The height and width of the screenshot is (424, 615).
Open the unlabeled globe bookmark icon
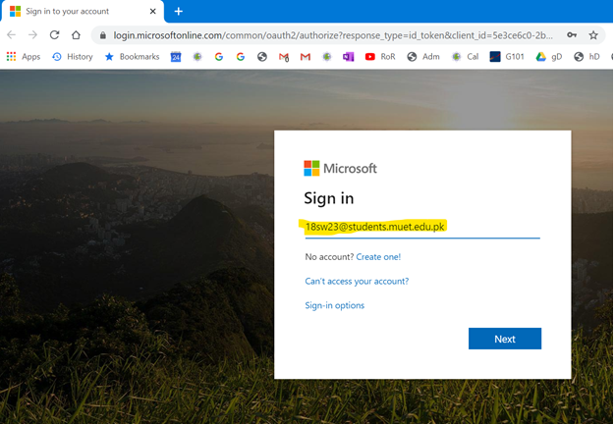pos(262,57)
